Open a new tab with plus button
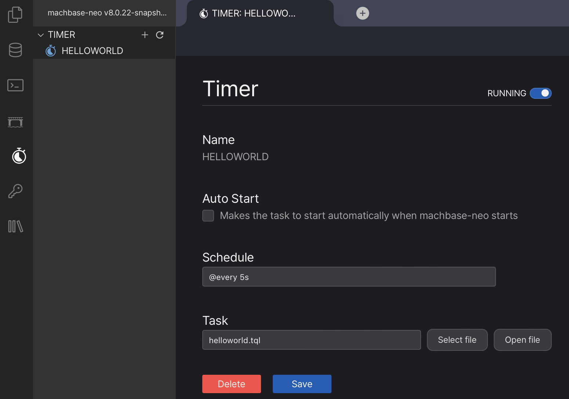The width and height of the screenshot is (569, 399). (362, 13)
